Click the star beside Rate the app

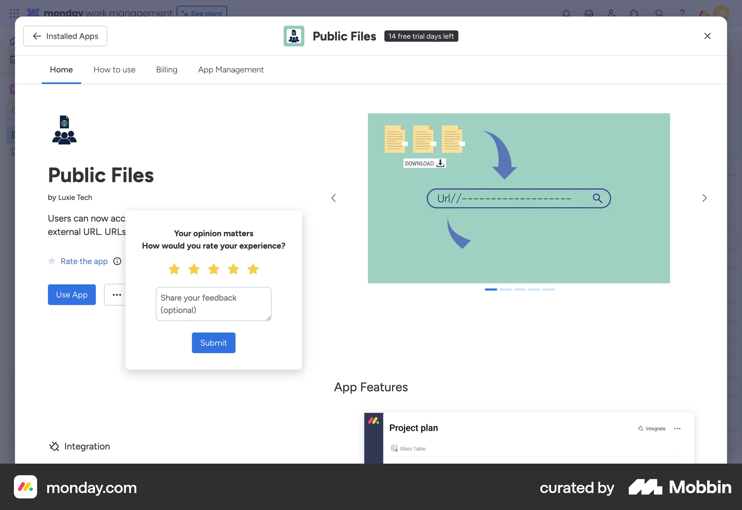[x=51, y=261]
